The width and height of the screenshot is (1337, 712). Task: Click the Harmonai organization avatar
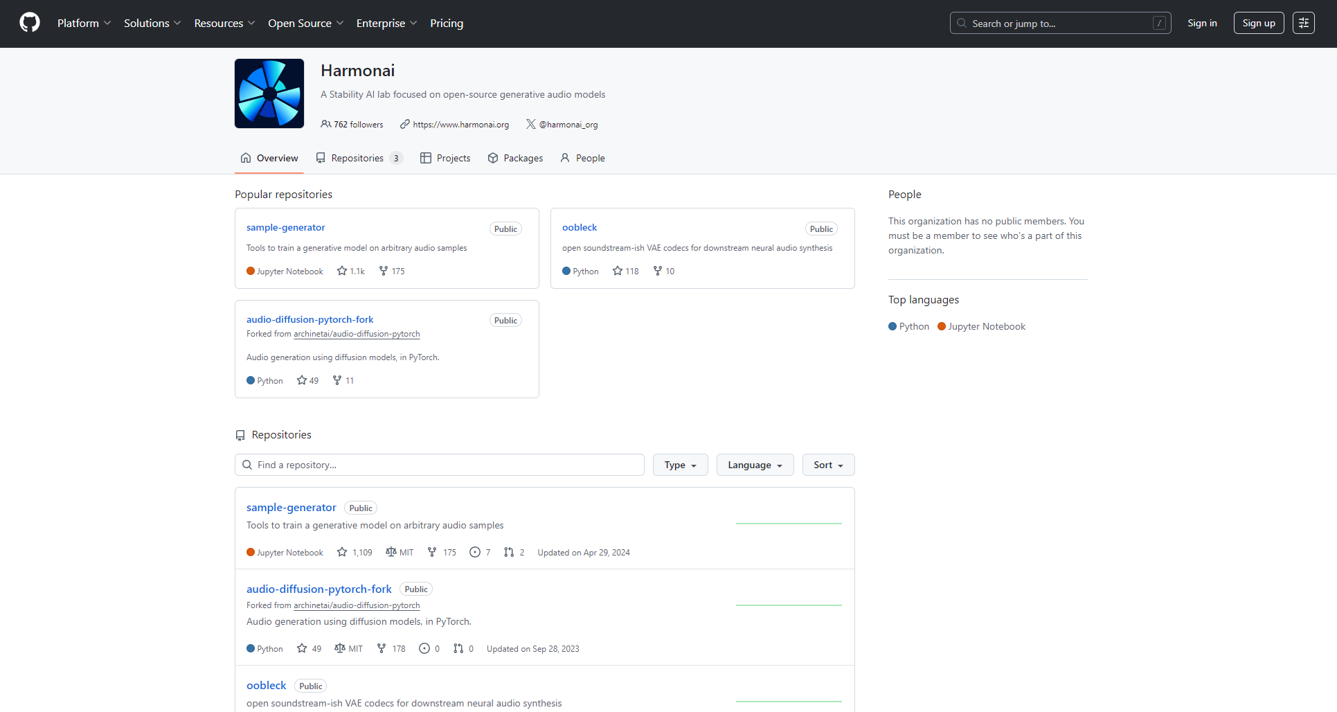click(269, 94)
